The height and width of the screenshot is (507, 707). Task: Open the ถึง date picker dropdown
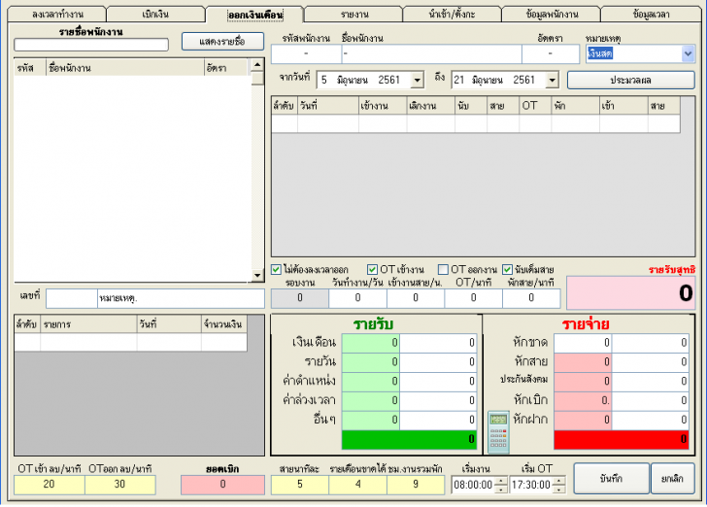coord(553,81)
